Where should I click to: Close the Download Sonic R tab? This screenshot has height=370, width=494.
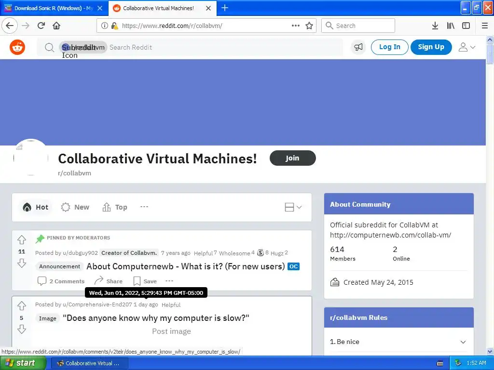(100, 8)
